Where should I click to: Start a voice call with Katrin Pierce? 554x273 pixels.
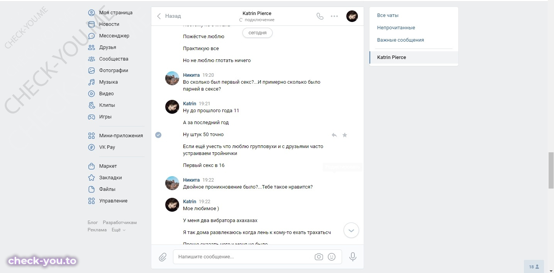320,16
